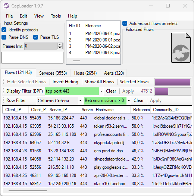Viewport: 194px width, 196px height.
Task: Click the 47612 filtered flows count
Action: (x=147, y=91)
